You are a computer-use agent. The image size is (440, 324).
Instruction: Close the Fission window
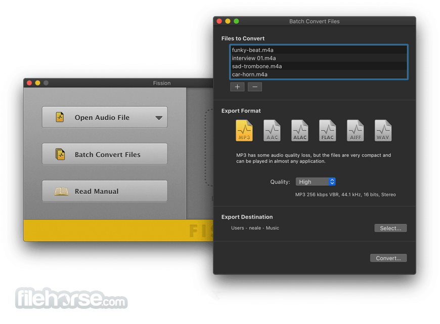[29, 83]
